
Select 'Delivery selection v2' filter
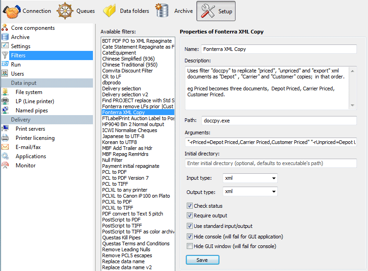coord(125,94)
